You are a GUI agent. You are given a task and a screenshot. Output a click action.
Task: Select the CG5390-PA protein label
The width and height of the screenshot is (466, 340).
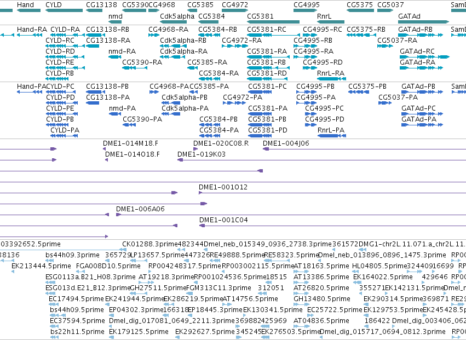(142, 119)
